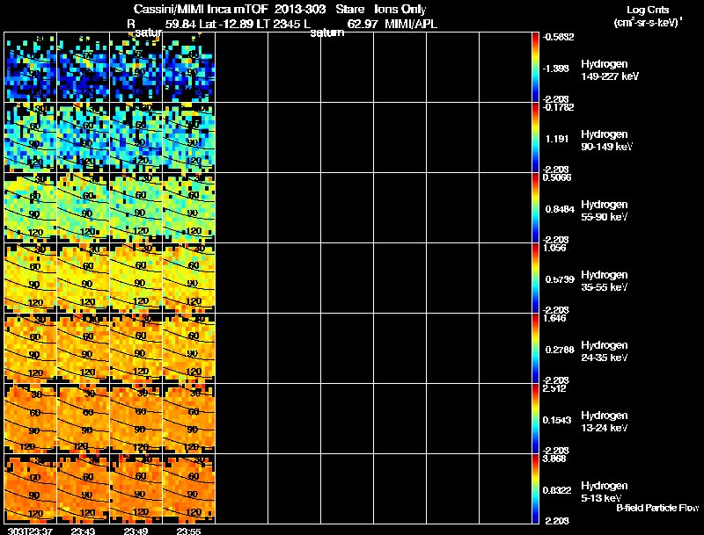Click the 24-35 keV hydrogen color bar
704x535 pixels.
click(536, 348)
